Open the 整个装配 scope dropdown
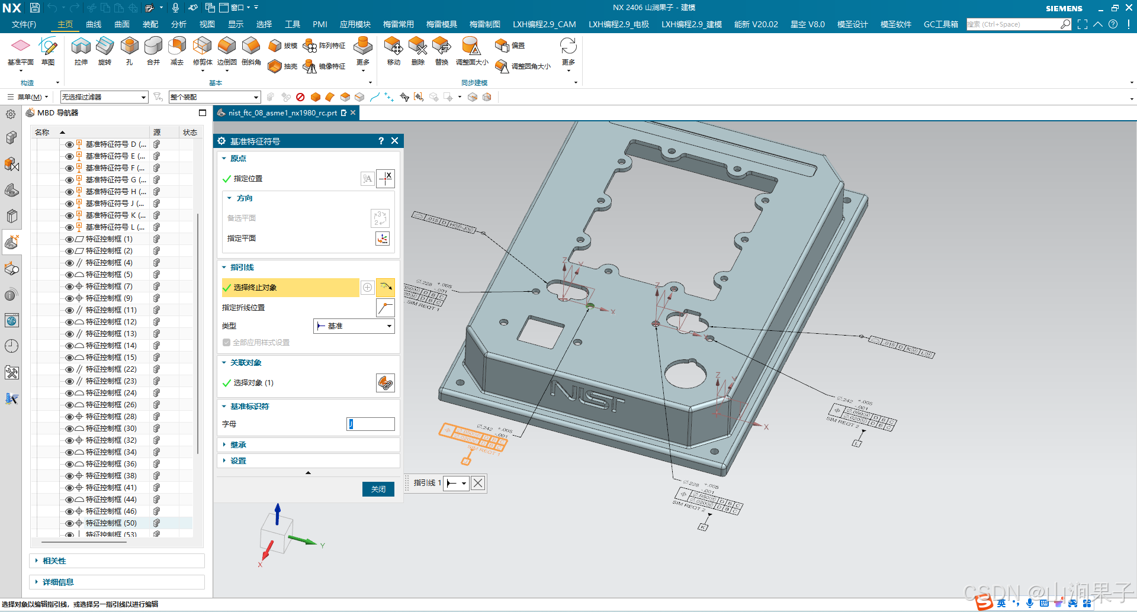 [x=214, y=97]
